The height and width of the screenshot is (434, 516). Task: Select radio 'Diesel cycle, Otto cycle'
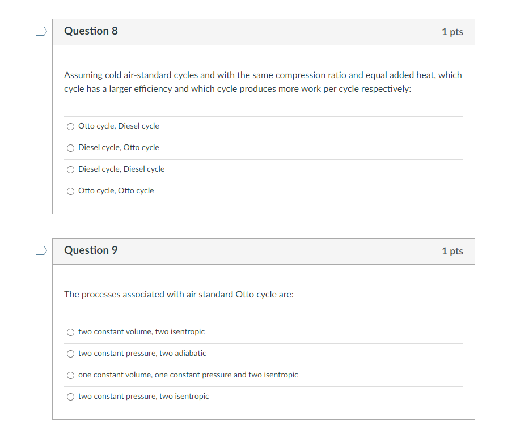coord(70,148)
